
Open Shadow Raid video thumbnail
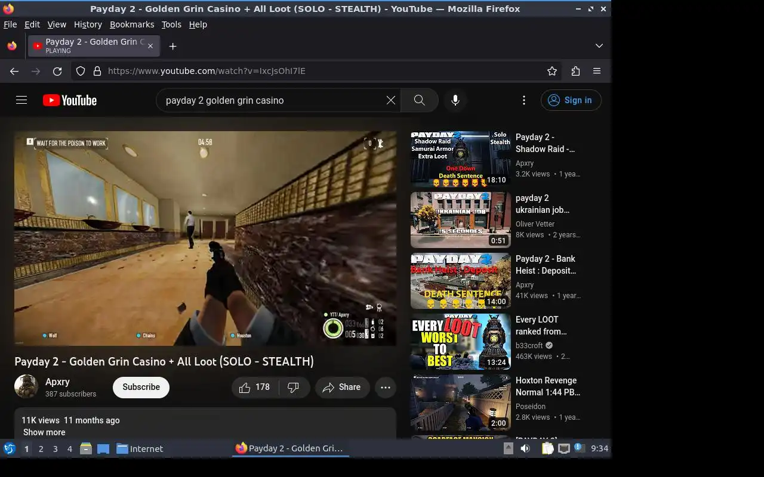(461, 159)
